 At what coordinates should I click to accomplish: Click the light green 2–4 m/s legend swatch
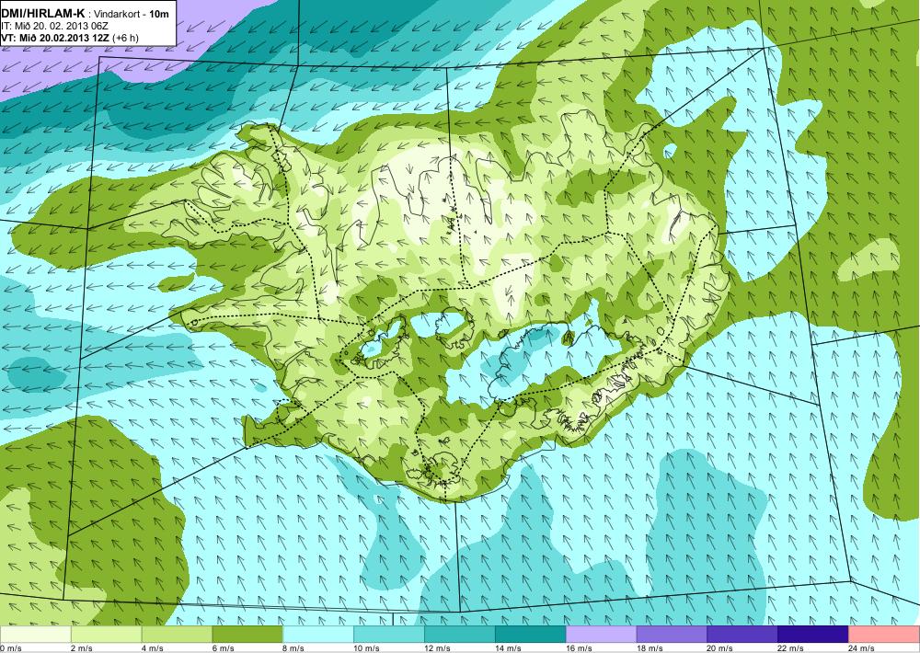point(106,635)
